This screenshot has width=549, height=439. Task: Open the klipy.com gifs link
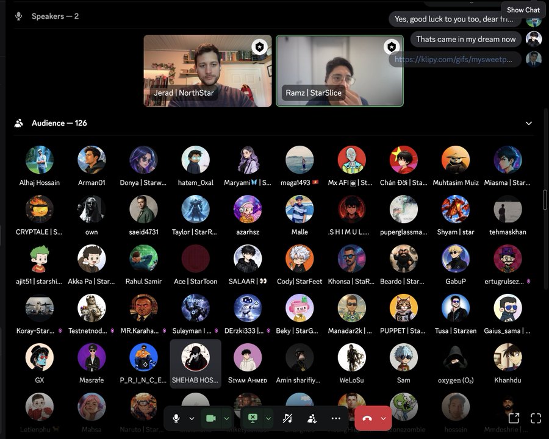453,60
